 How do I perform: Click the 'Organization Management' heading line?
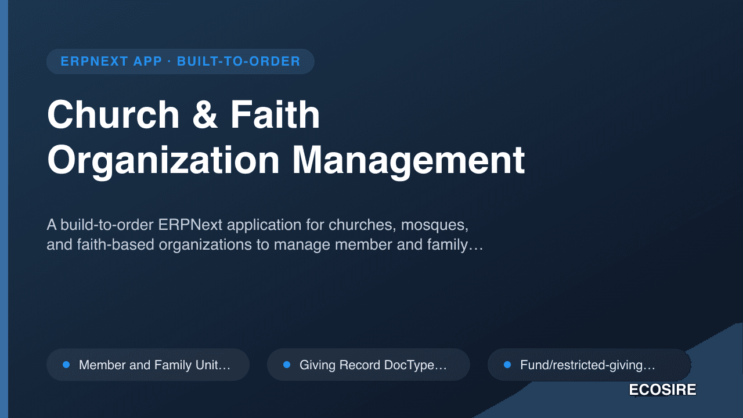point(286,160)
